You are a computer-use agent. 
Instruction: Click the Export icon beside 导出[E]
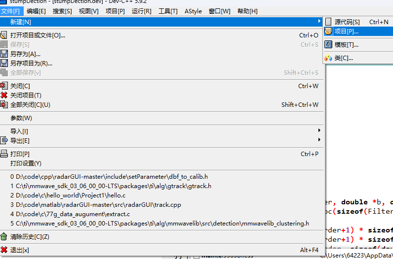click(4, 140)
